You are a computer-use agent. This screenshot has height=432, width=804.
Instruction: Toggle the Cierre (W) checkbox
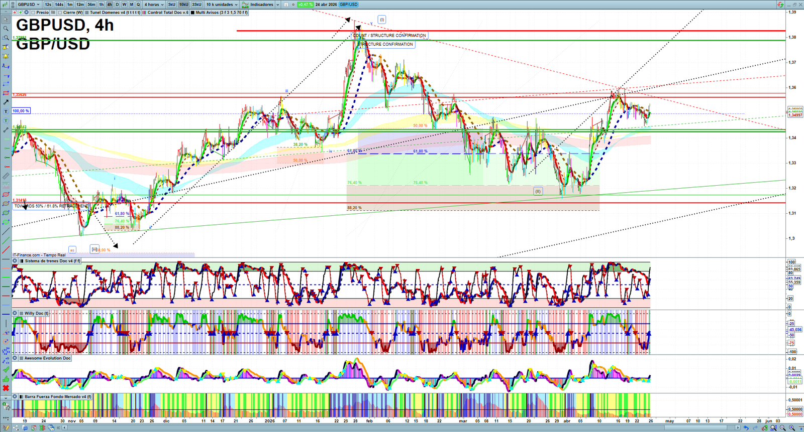(60, 13)
